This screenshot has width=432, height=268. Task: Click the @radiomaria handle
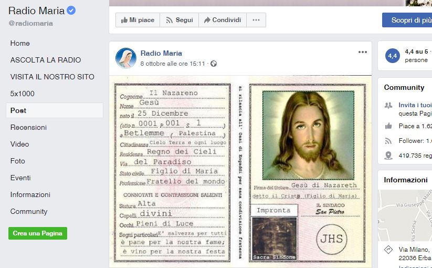30,24
